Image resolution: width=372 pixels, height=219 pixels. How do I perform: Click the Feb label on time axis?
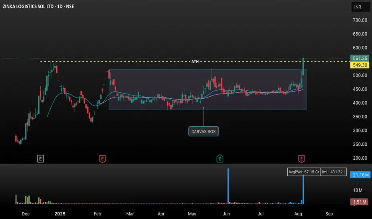(x=97, y=214)
